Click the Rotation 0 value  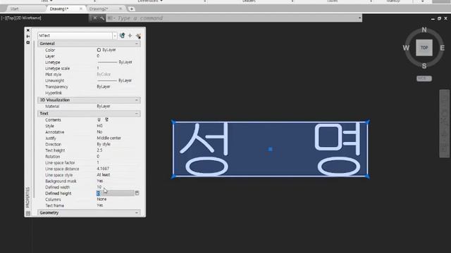coord(98,156)
